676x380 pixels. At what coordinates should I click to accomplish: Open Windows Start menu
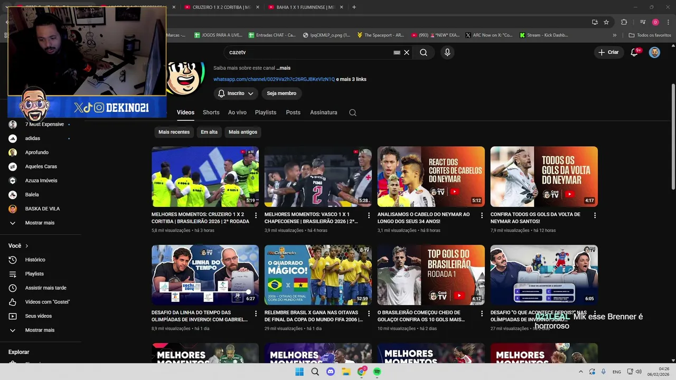pos(299,372)
